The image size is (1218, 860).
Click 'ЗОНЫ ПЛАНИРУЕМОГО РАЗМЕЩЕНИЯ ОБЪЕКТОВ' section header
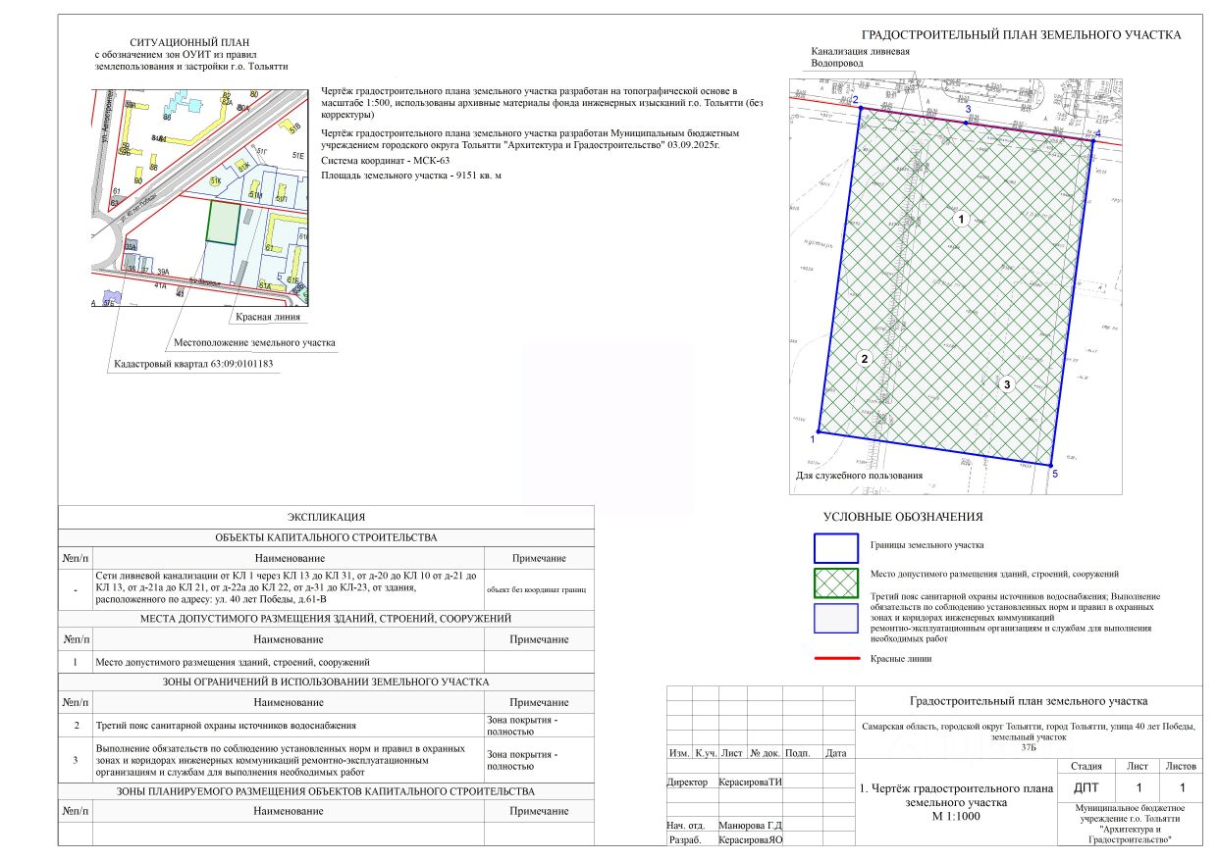pos(327,790)
